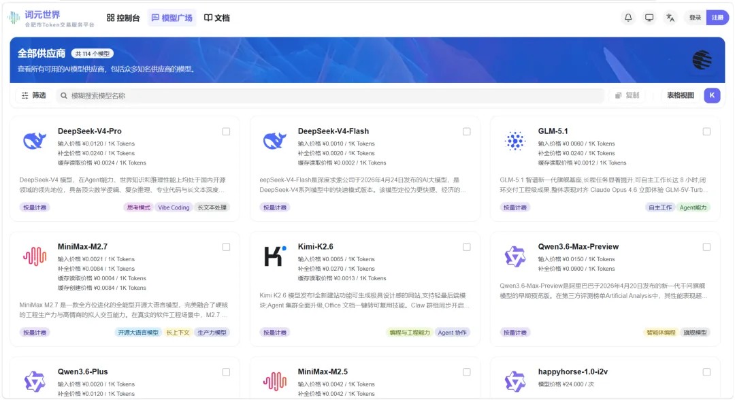Open the 控制台 menu

123,18
